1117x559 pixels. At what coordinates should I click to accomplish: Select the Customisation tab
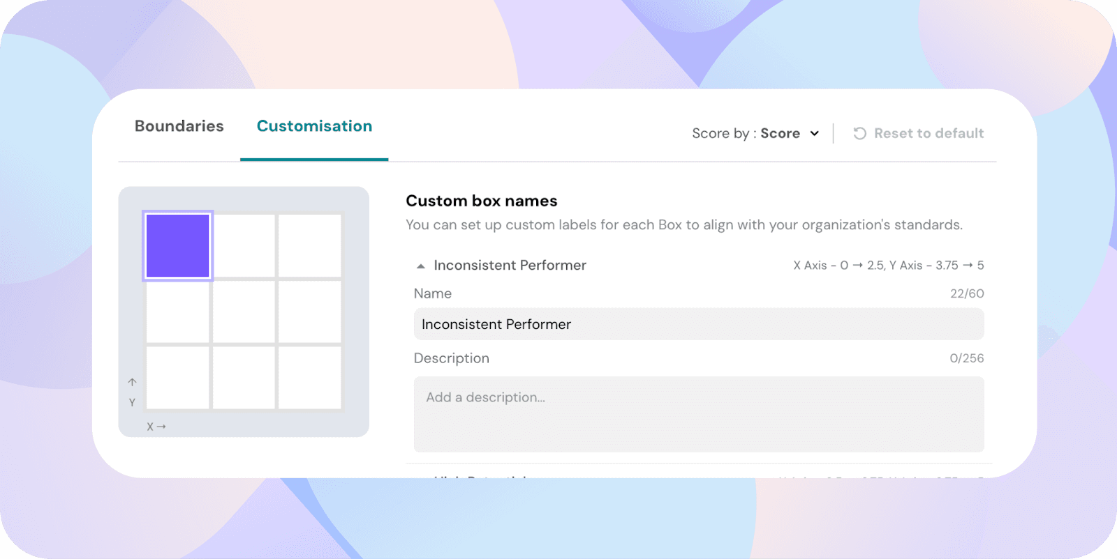point(314,126)
